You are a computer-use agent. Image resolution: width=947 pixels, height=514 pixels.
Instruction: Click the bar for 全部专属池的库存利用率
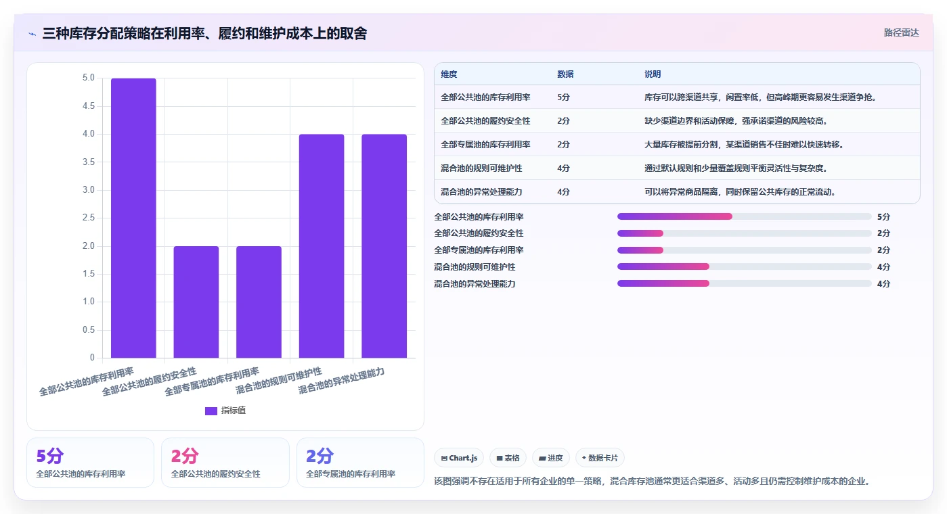(259, 302)
